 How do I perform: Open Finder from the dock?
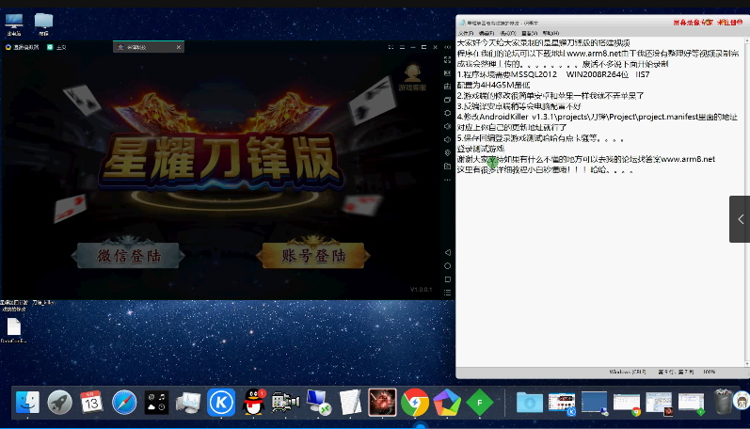[27, 402]
